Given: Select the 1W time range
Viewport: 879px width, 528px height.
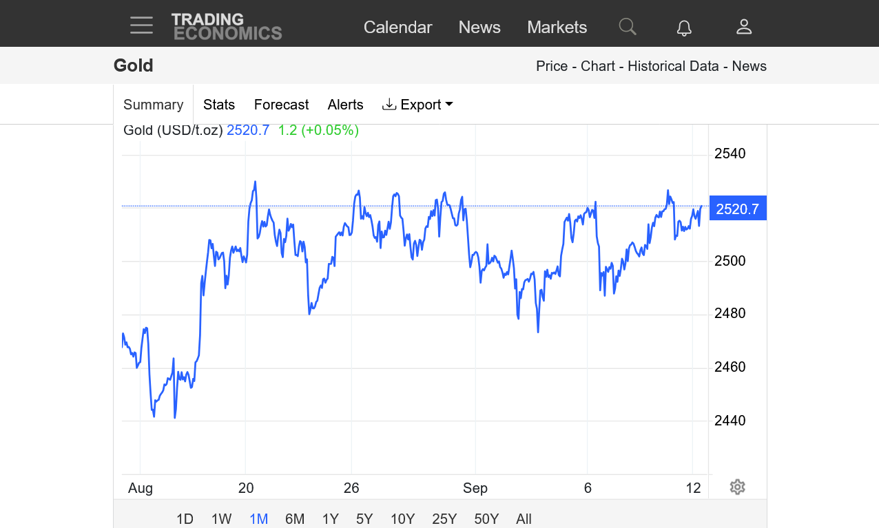Looking at the screenshot, I should tap(221, 519).
